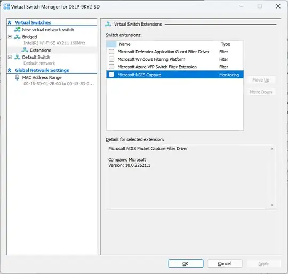Select New virtual network switch item
Image resolution: width=288 pixels, height=274 pixels.
coord(48,30)
